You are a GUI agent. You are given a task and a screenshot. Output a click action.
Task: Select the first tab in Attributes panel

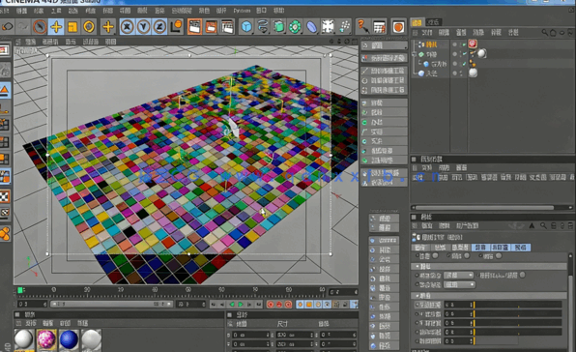tap(420, 248)
